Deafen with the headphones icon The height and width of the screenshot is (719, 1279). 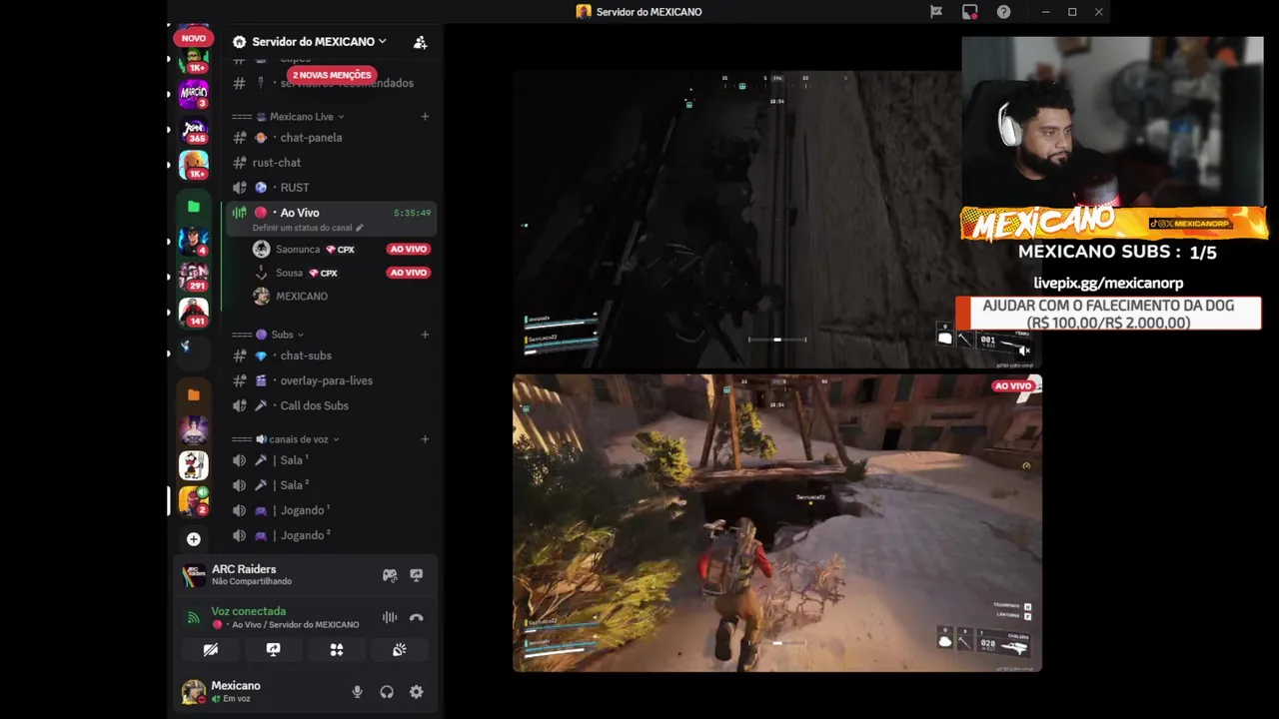point(387,692)
